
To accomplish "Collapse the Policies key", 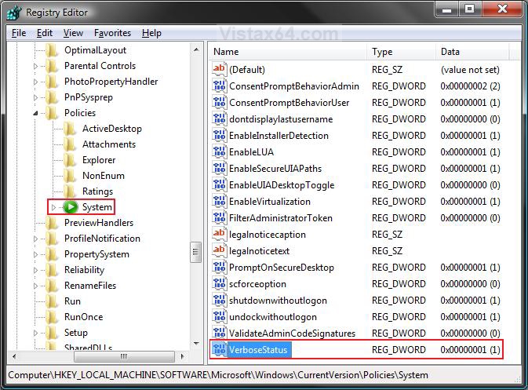I will click(x=35, y=113).
